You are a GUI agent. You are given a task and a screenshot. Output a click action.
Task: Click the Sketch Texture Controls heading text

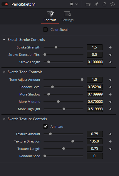coord(27,119)
